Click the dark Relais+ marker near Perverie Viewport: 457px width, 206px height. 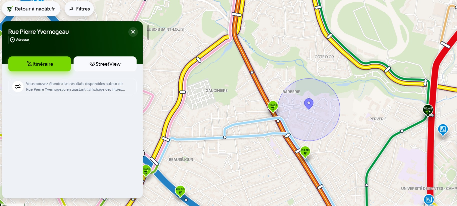(x=428, y=110)
